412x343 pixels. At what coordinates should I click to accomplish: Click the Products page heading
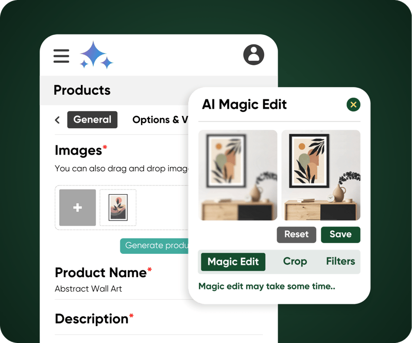[82, 90]
